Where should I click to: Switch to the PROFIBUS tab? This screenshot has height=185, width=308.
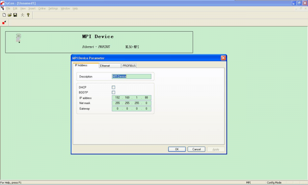[x=129, y=66]
